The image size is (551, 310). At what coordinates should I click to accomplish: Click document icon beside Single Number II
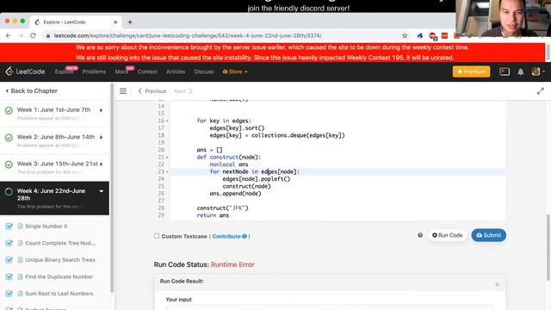click(x=20, y=226)
